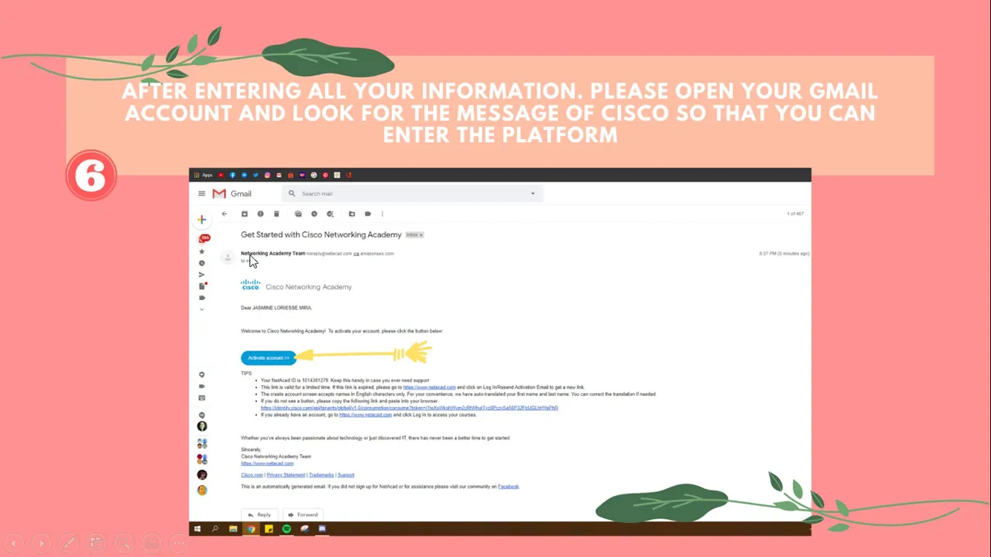Archive this email
The width and height of the screenshot is (991, 557).
(245, 214)
